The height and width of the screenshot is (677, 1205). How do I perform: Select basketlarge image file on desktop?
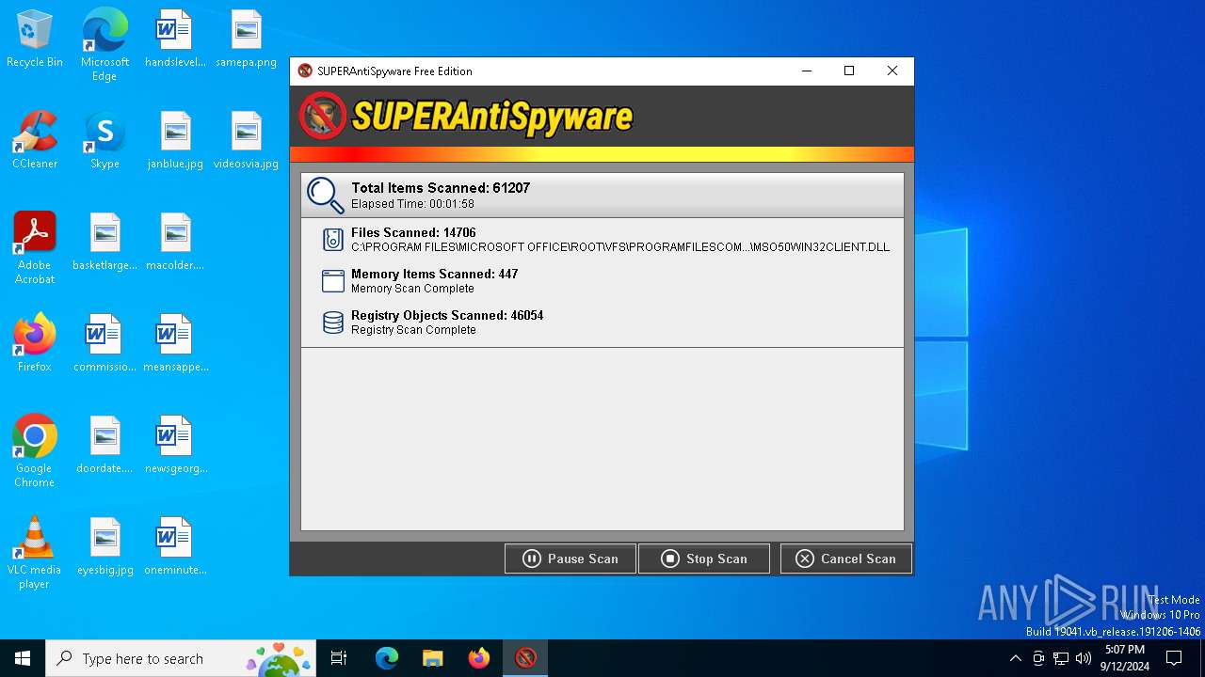[104, 243]
